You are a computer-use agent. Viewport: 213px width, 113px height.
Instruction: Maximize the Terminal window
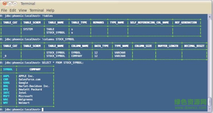(x=15, y=4)
